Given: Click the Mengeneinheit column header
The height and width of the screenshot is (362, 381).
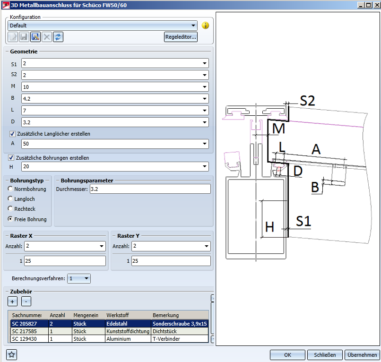Looking at the screenshot, I should point(89,315).
